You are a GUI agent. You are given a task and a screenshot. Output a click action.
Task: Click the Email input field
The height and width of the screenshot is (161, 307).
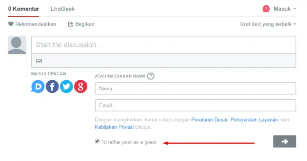click(x=195, y=105)
